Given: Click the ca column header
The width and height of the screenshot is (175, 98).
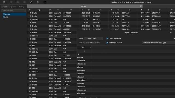Looking at the screenshot, I should coord(71,10).
